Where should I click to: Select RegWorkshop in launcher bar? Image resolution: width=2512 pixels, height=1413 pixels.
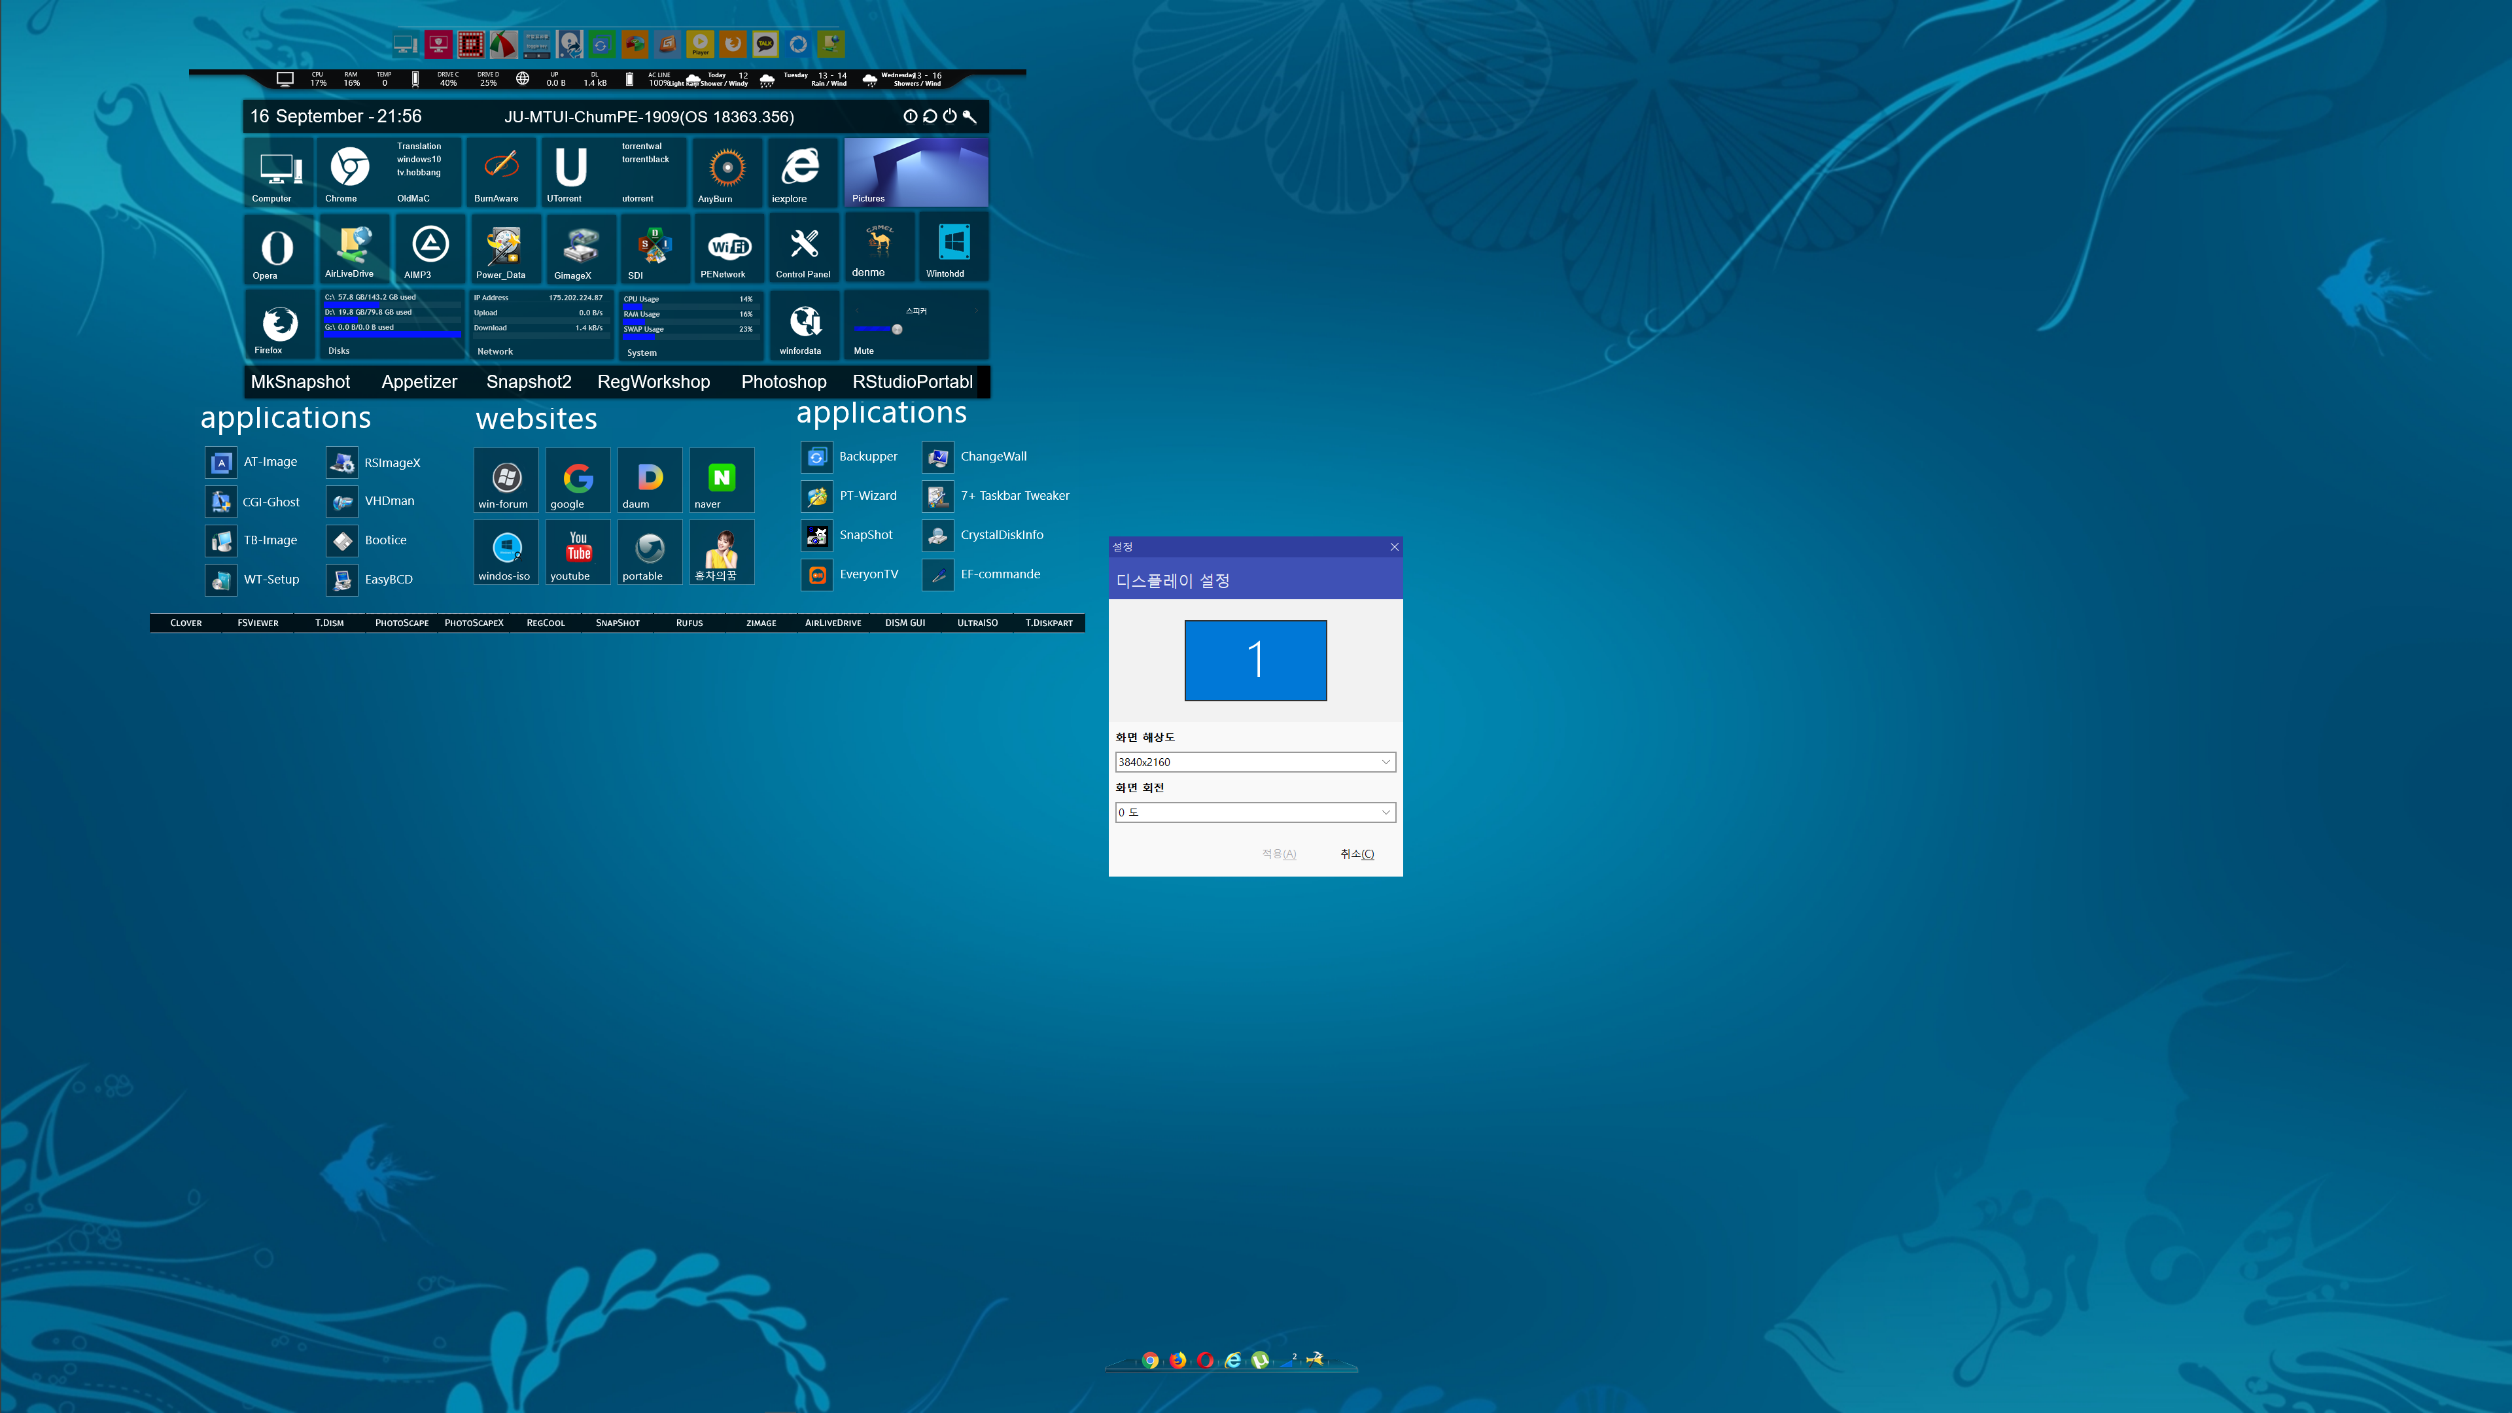click(x=654, y=382)
